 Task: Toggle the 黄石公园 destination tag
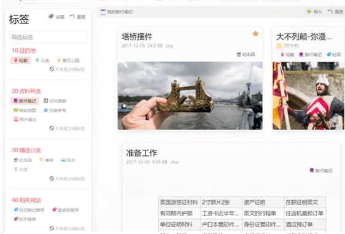[68, 60]
